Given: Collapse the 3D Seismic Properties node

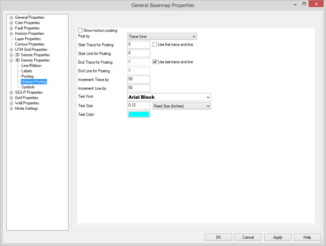Looking at the screenshot, I should point(11,60).
